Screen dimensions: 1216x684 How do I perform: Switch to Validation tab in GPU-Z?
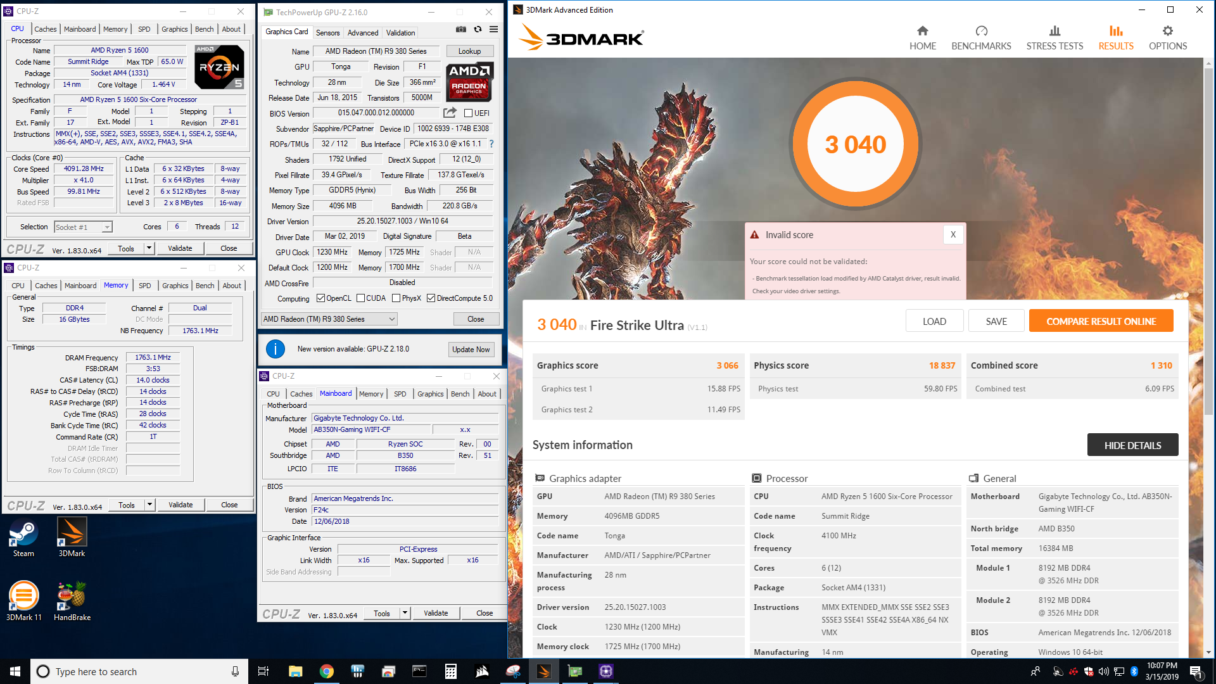click(400, 33)
